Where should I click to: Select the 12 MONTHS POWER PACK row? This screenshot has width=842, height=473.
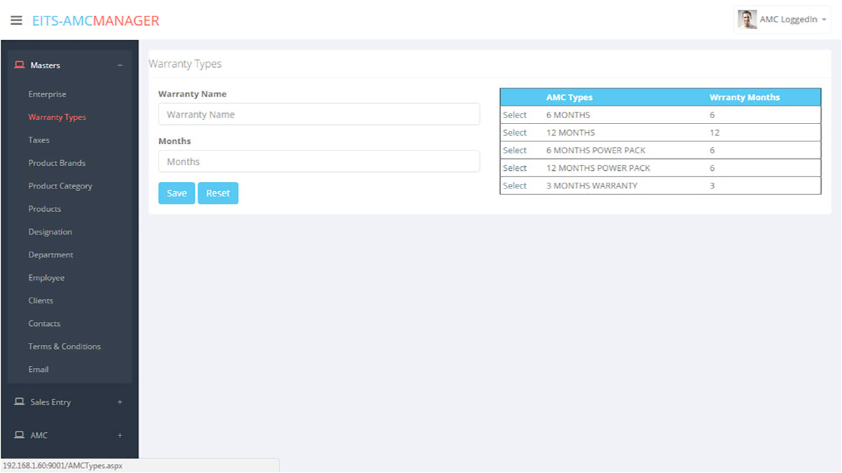click(514, 168)
